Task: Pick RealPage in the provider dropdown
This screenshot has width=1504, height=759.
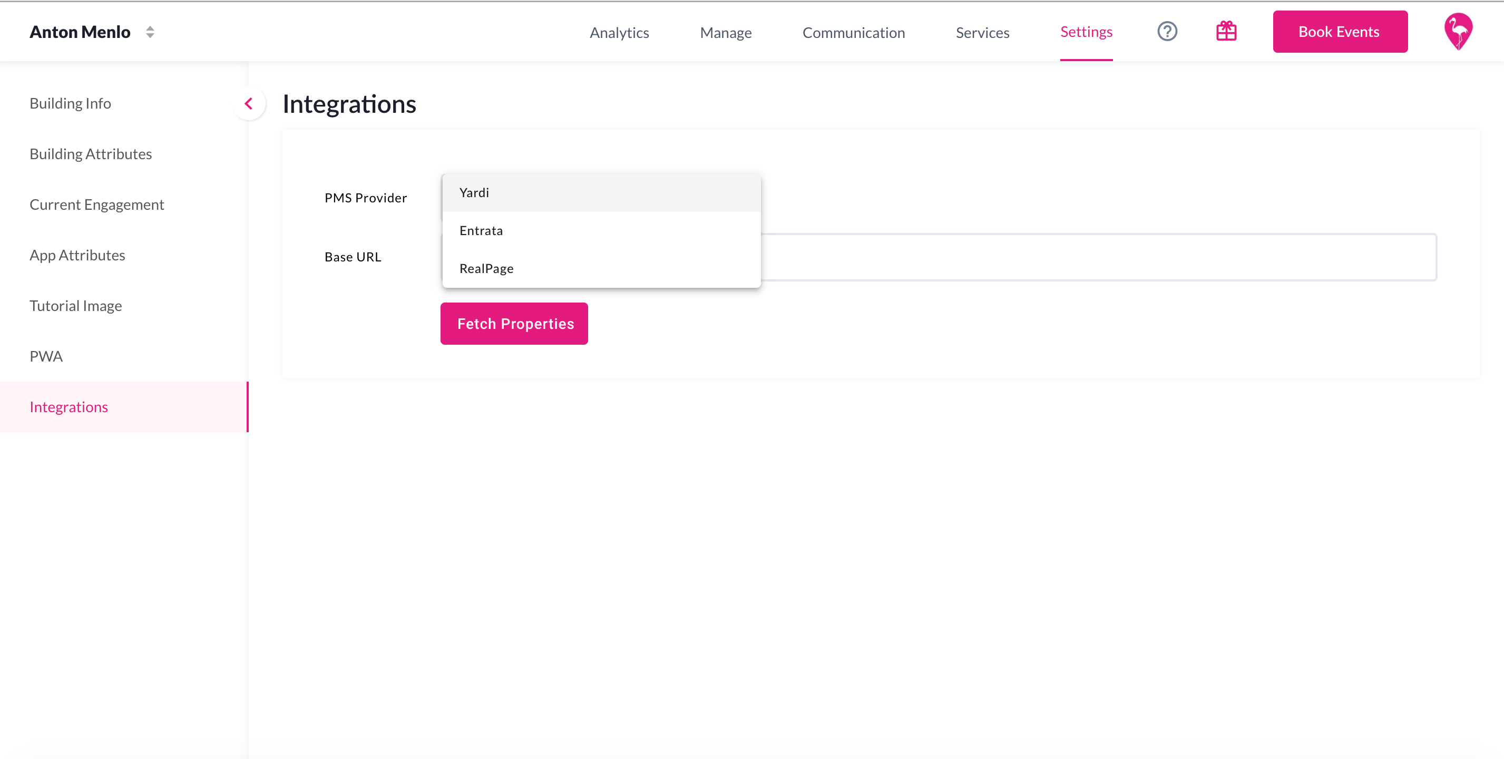Action: click(x=601, y=269)
